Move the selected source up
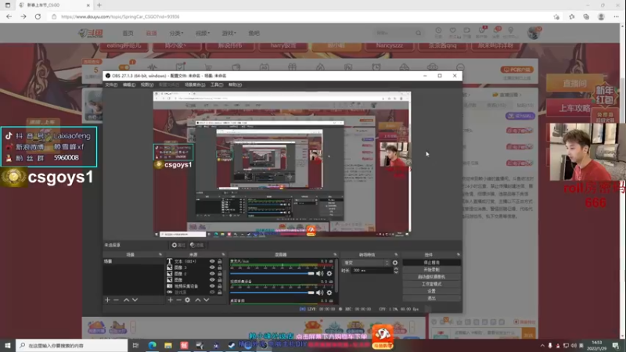Screen dimensions: 626x352 198,300
